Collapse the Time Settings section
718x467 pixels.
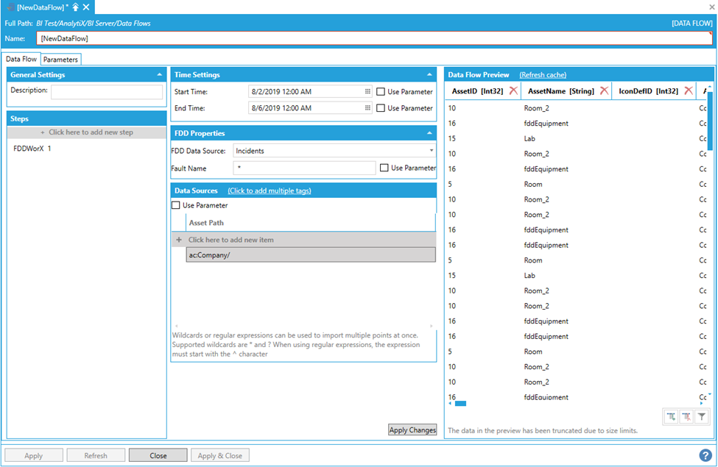coord(429,74)
